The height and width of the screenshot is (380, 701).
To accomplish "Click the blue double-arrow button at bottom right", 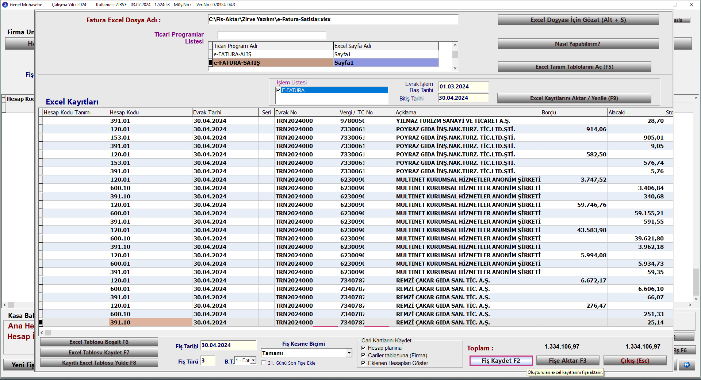I will pyautogui.click(x=686, y=365).
